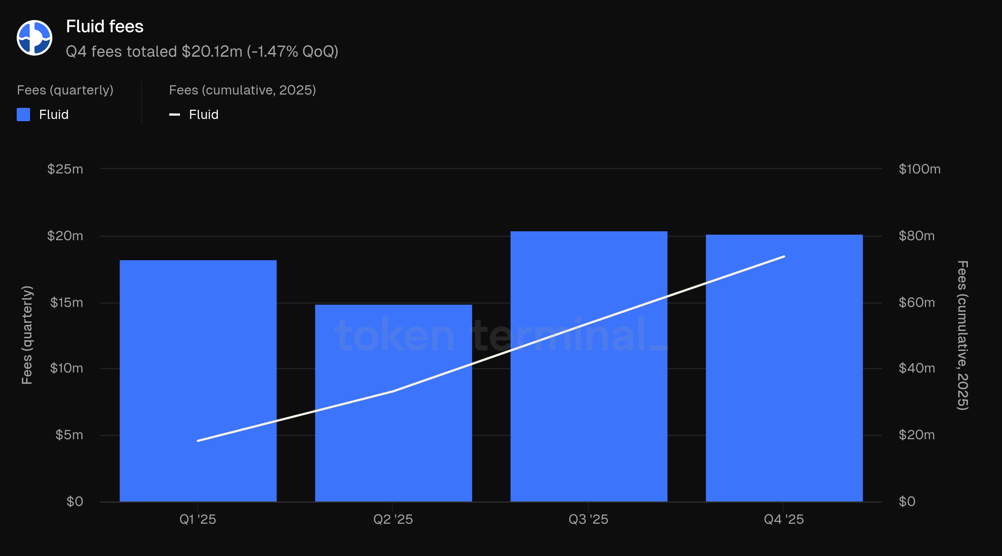This screenshot has height=556, width=1002.
Task: Click the vertical "Fees (quarterly)" axis title
Action: coord(27,335)
